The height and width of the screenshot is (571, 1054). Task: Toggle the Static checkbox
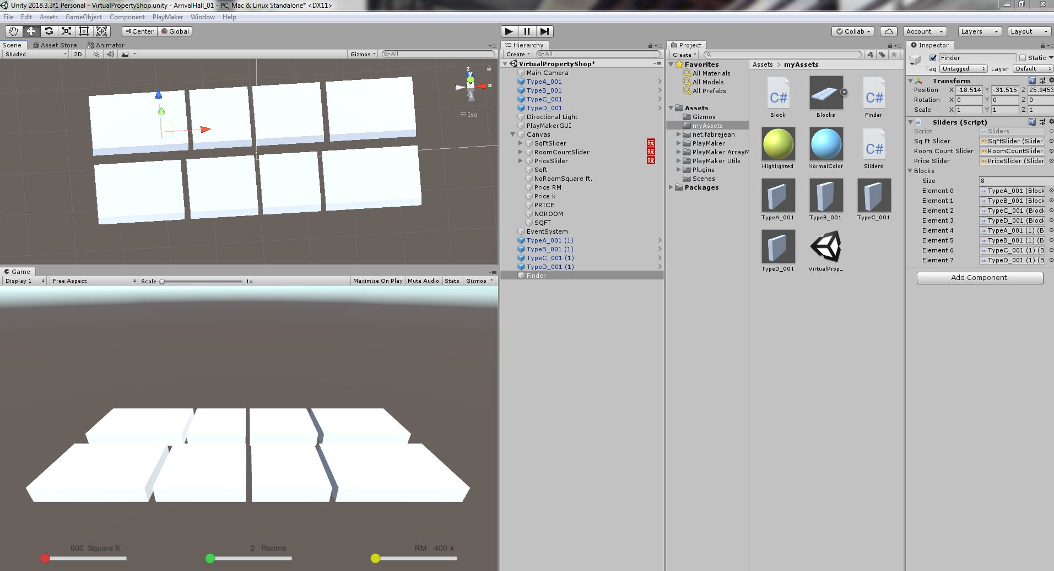1023,58
